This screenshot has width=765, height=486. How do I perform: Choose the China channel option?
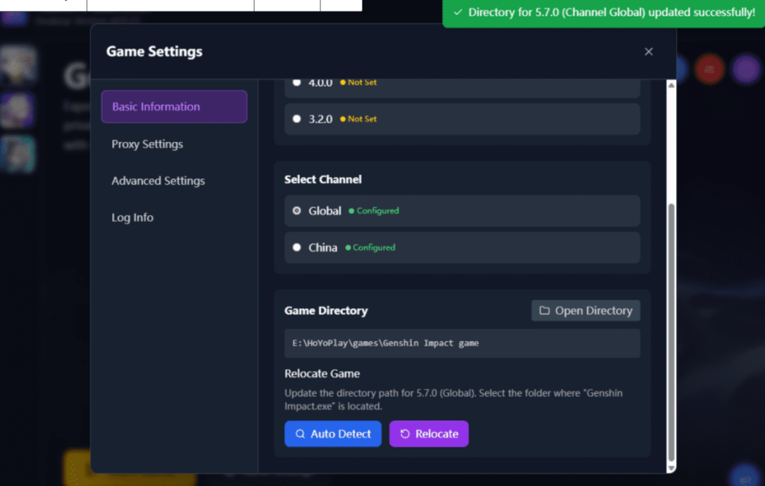[297, 247]
